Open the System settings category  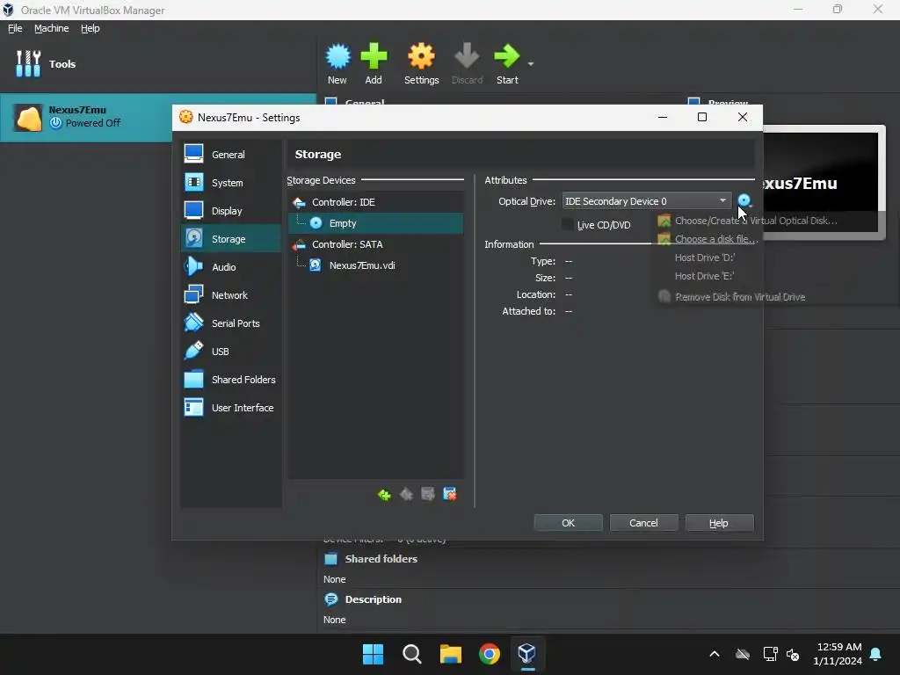[x=231, y=183]
